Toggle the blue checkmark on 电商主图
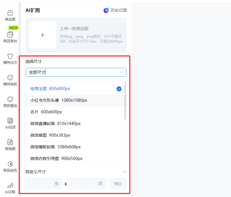 click(119, 89)
